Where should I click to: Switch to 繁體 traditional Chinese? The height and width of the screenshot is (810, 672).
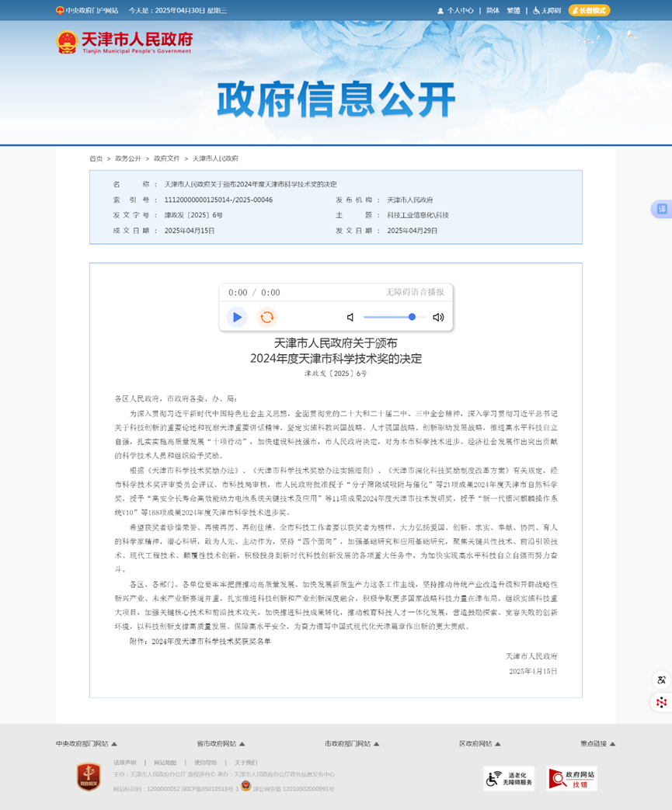click(x=514, y=10)
